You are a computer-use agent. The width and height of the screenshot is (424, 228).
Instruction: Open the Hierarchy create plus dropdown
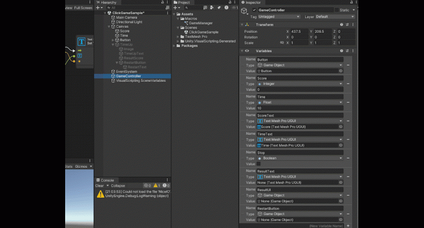(99, 8)
